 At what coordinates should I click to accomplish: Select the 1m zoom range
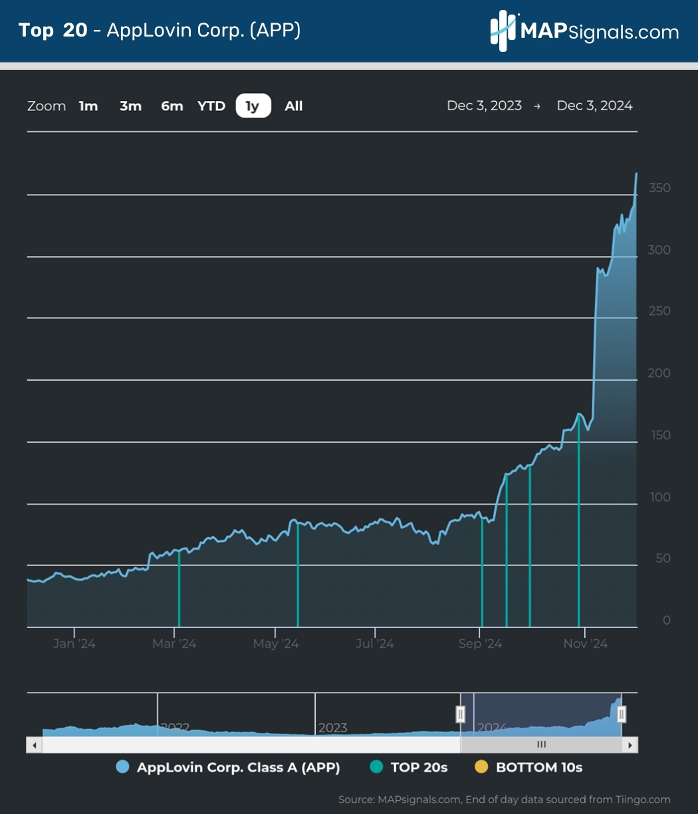coord(88,106)
